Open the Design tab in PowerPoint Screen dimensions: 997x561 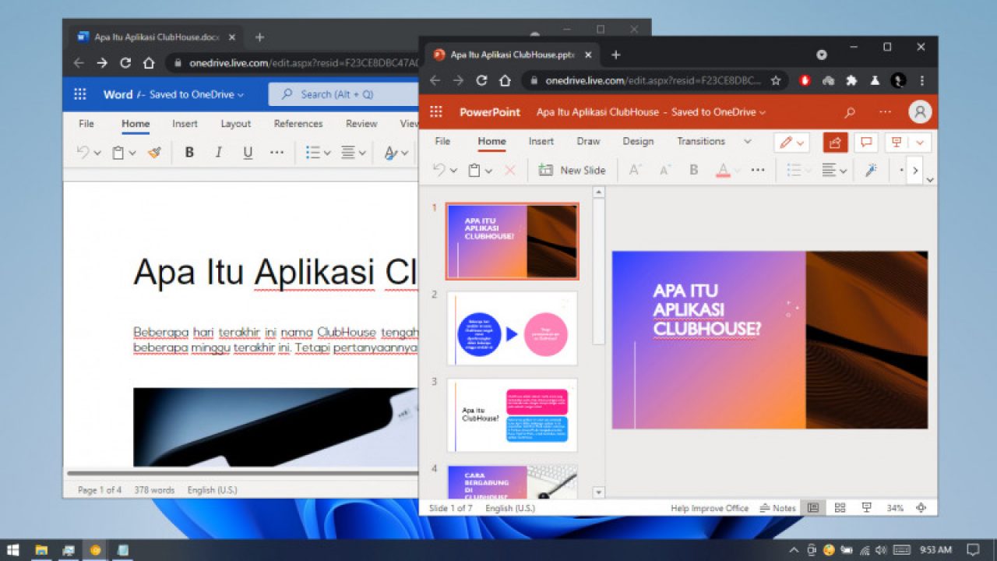point(638,141)
